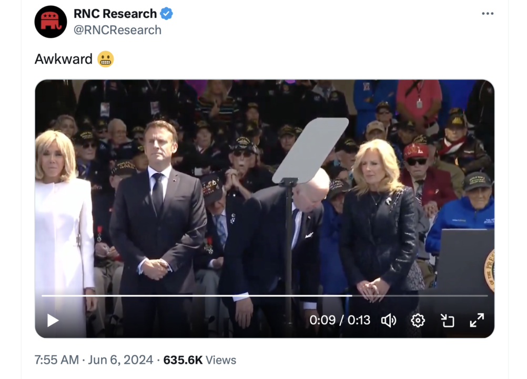Click the played portion of the seek bar
The width and height of the screenshot is (527, 379).
click(x=195, y=296)
